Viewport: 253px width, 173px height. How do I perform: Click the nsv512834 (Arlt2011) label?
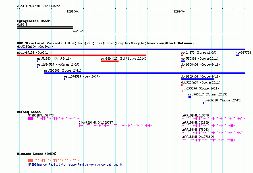click(x=54, y=59)
